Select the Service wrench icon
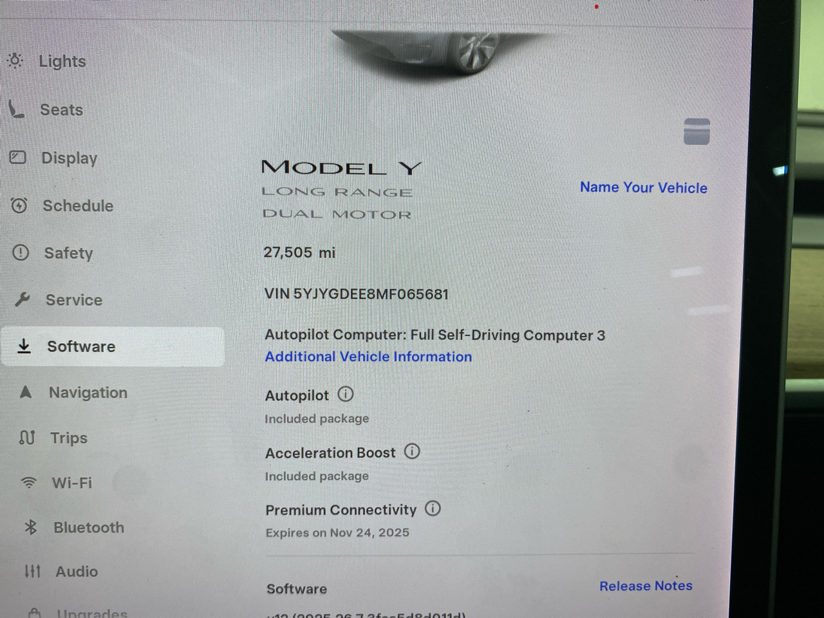Image resolution: width=824 pixels, height=618 pixels. (x=23, y=299)
